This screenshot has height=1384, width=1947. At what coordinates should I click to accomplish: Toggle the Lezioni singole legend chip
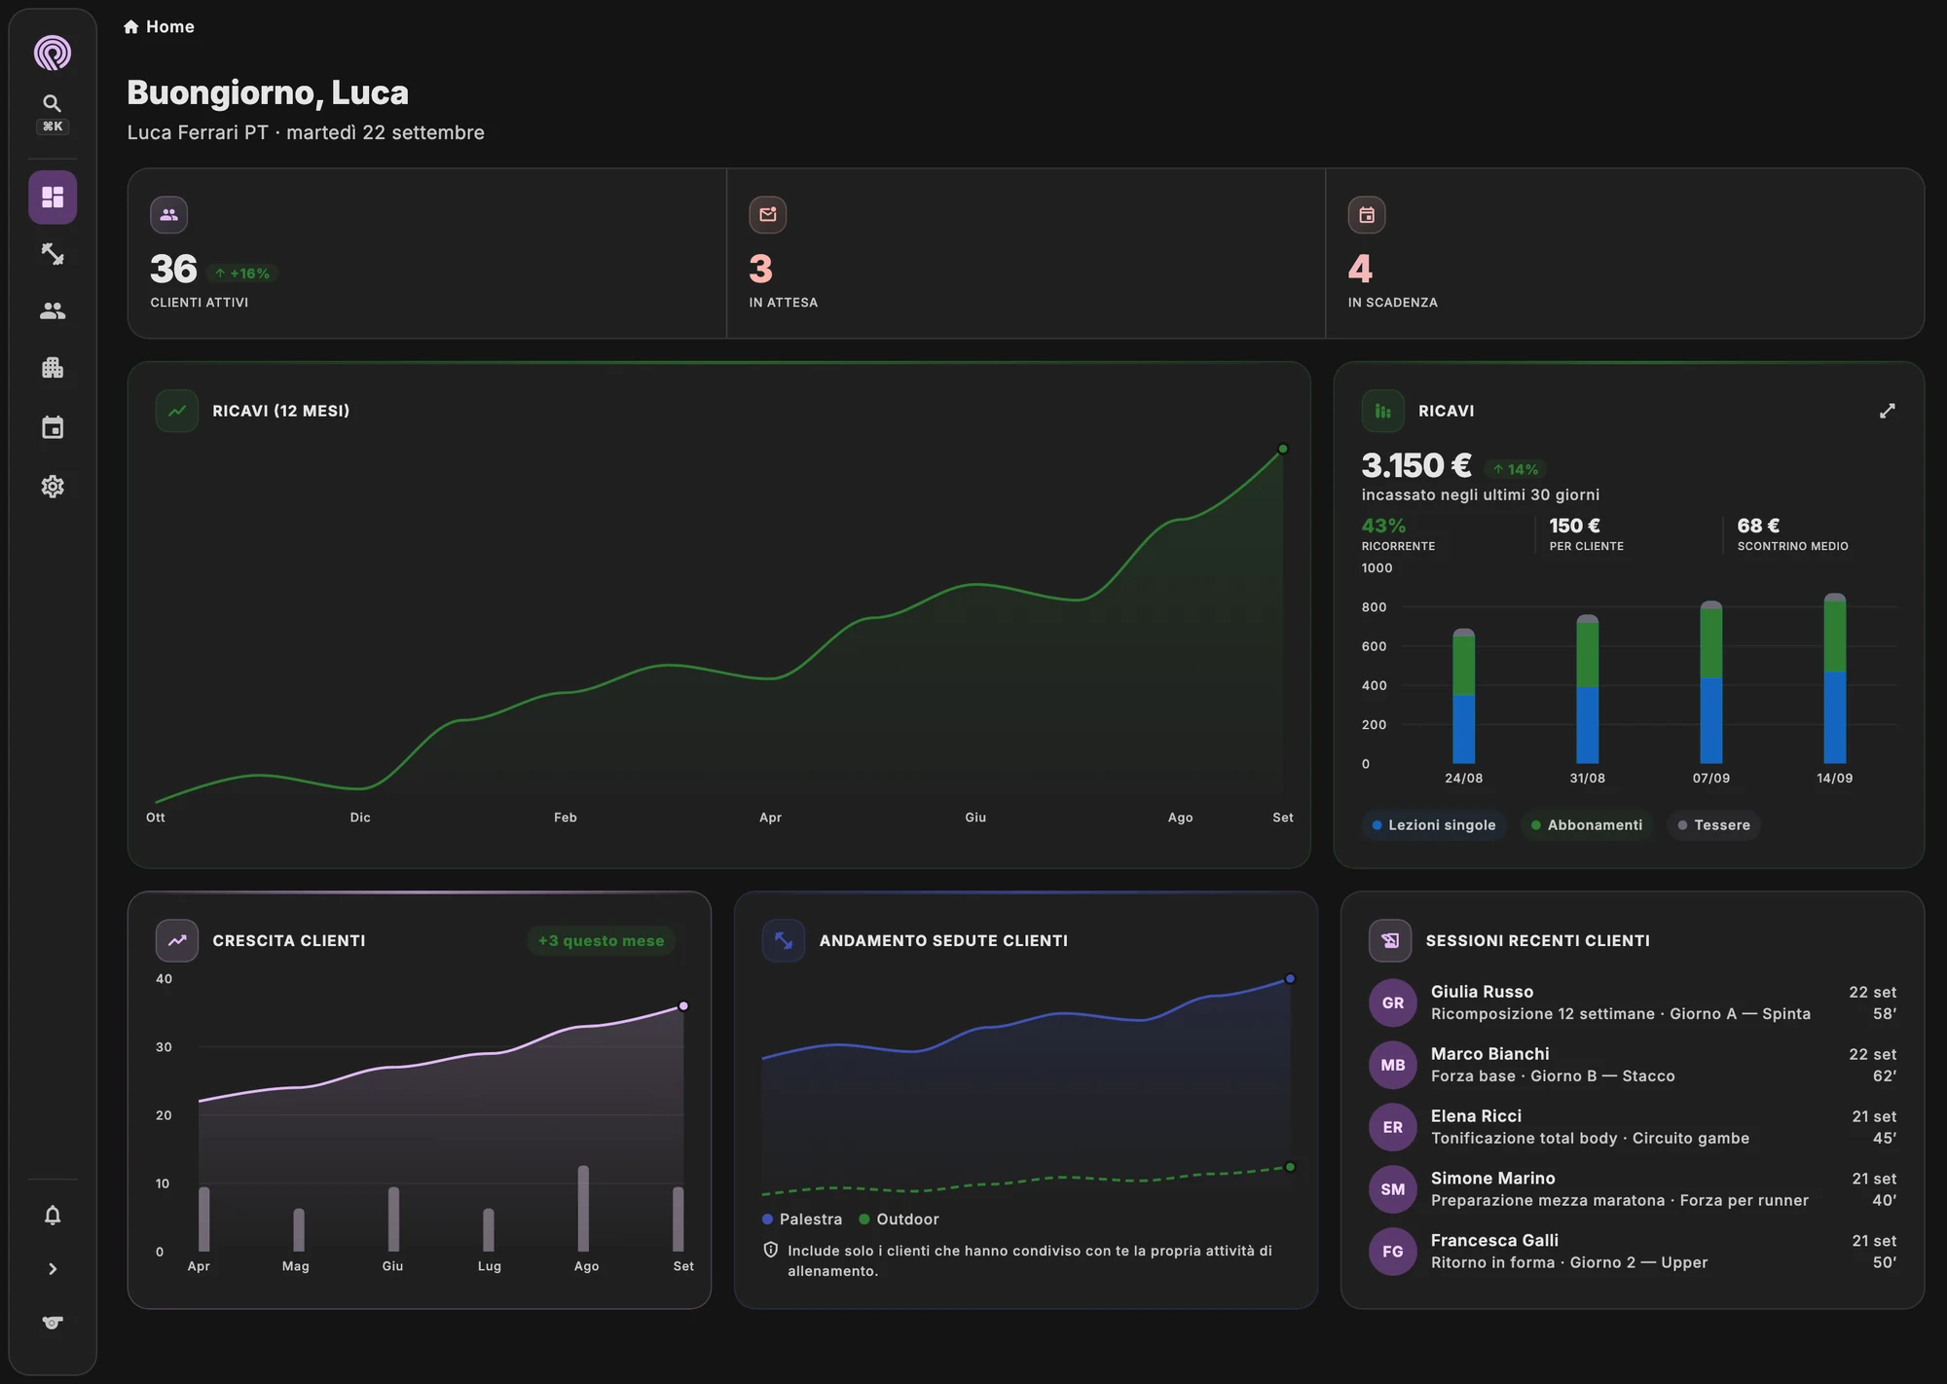(x=1434, y=825)
